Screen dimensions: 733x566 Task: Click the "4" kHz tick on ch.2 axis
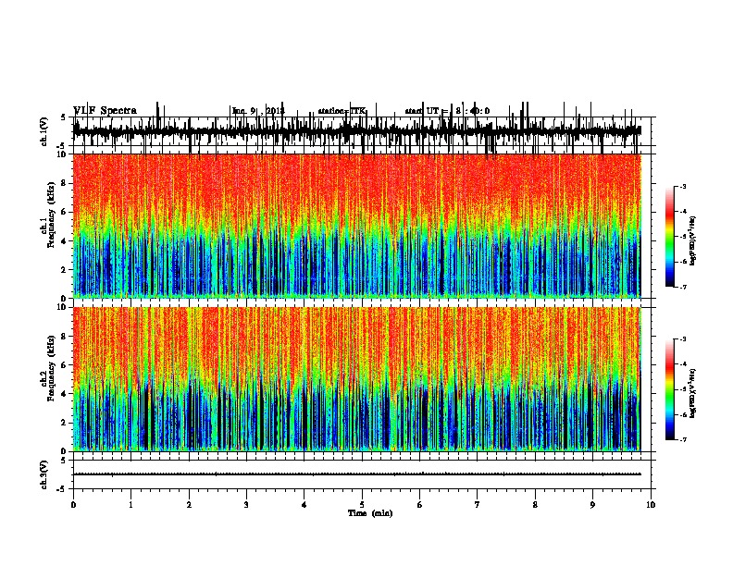point(65,394)
